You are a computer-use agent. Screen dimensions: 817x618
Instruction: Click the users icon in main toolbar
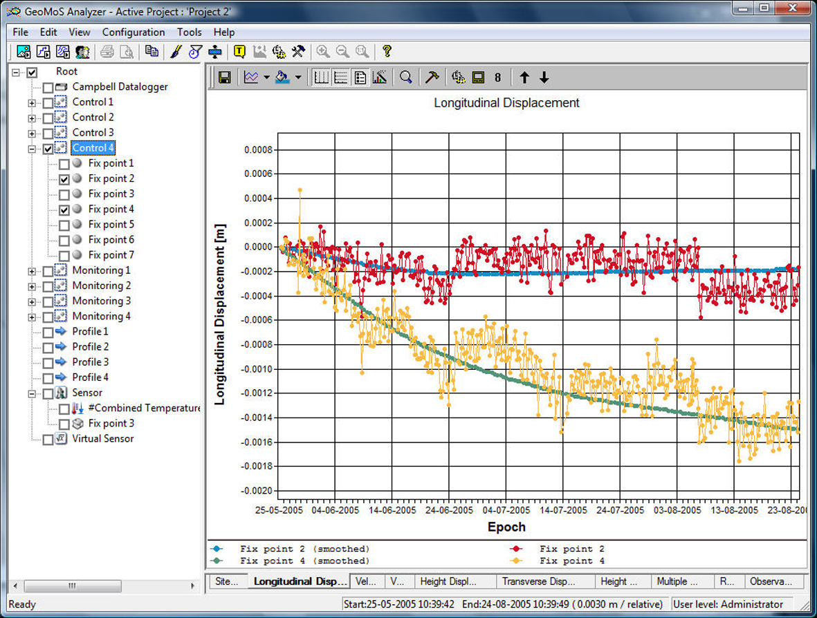[82, 52]
